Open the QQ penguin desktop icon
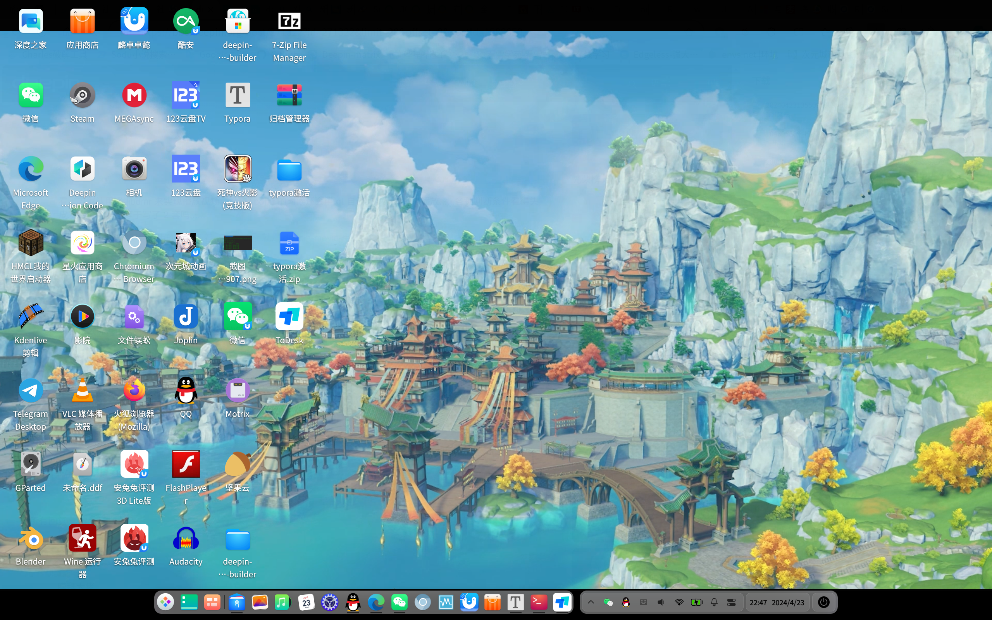 coord(186,390)
